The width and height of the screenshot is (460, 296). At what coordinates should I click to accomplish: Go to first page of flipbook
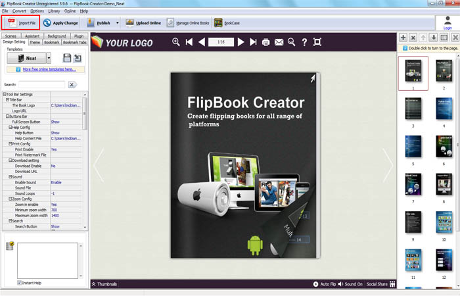[x=189, y=42]
